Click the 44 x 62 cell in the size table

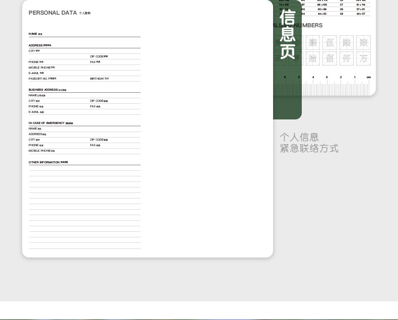coord(322,14)
